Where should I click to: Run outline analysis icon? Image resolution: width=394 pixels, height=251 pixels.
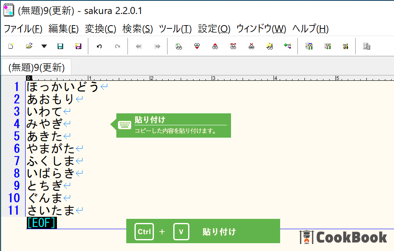point(288,46)
